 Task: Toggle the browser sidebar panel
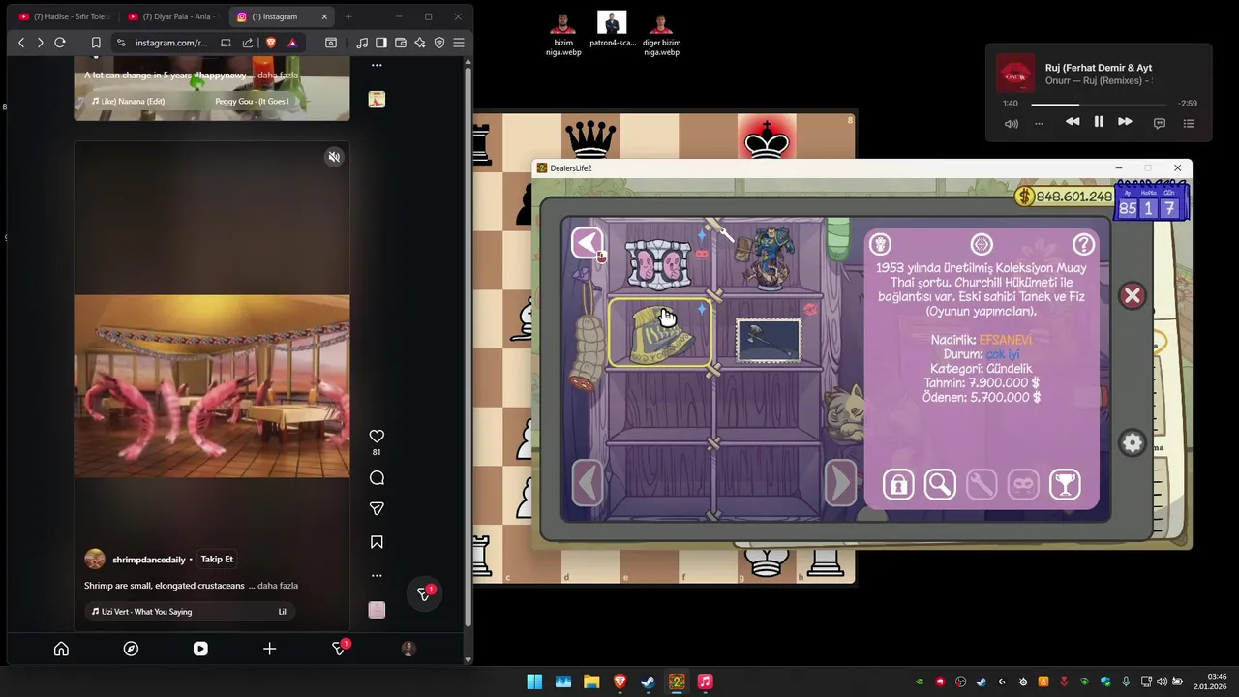381,43
